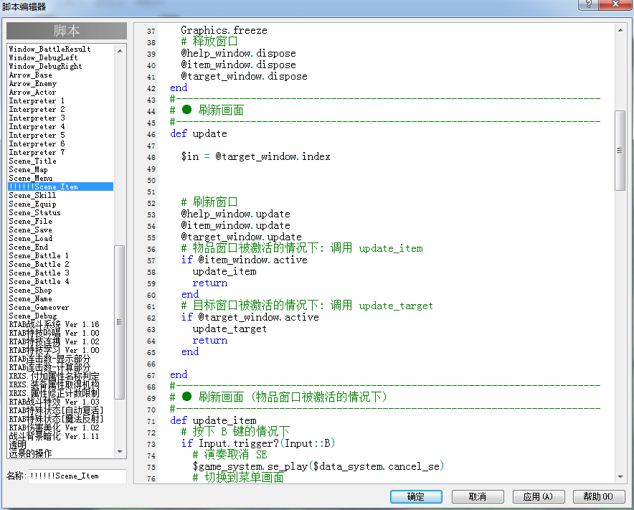Click the code editor vertical scrollbar thumb
This screenshot has width=634, height=510.
[620, 151]
